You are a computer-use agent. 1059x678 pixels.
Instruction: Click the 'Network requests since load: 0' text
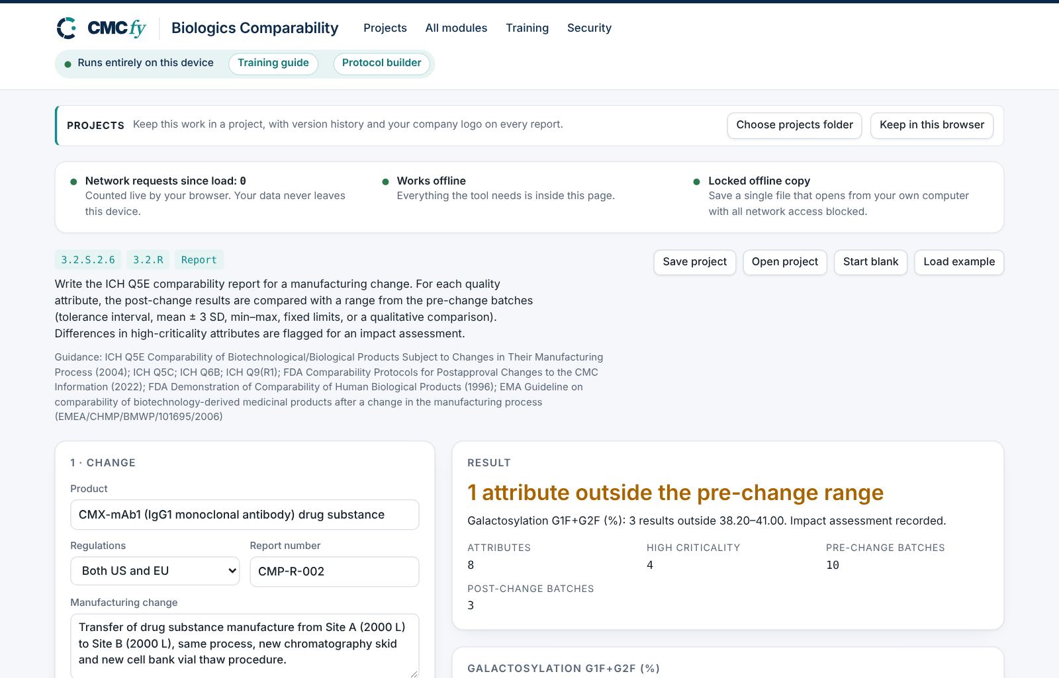165,181
